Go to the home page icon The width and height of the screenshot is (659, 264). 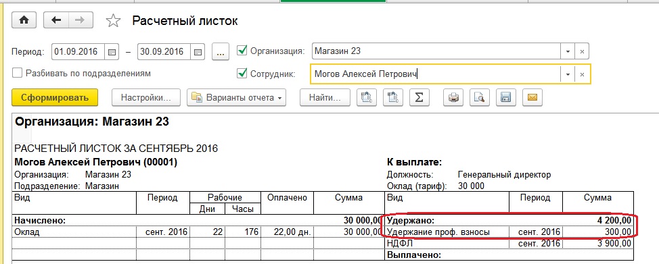point(24,20)
